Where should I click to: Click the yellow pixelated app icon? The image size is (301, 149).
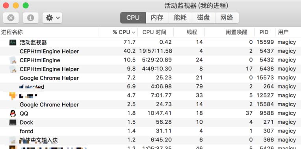tap(13, 96)
